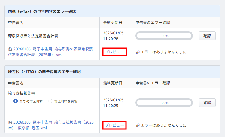Click the 最終更新日 column header under eLTAX
The image size is (225, 137).
tap(113, 83)
